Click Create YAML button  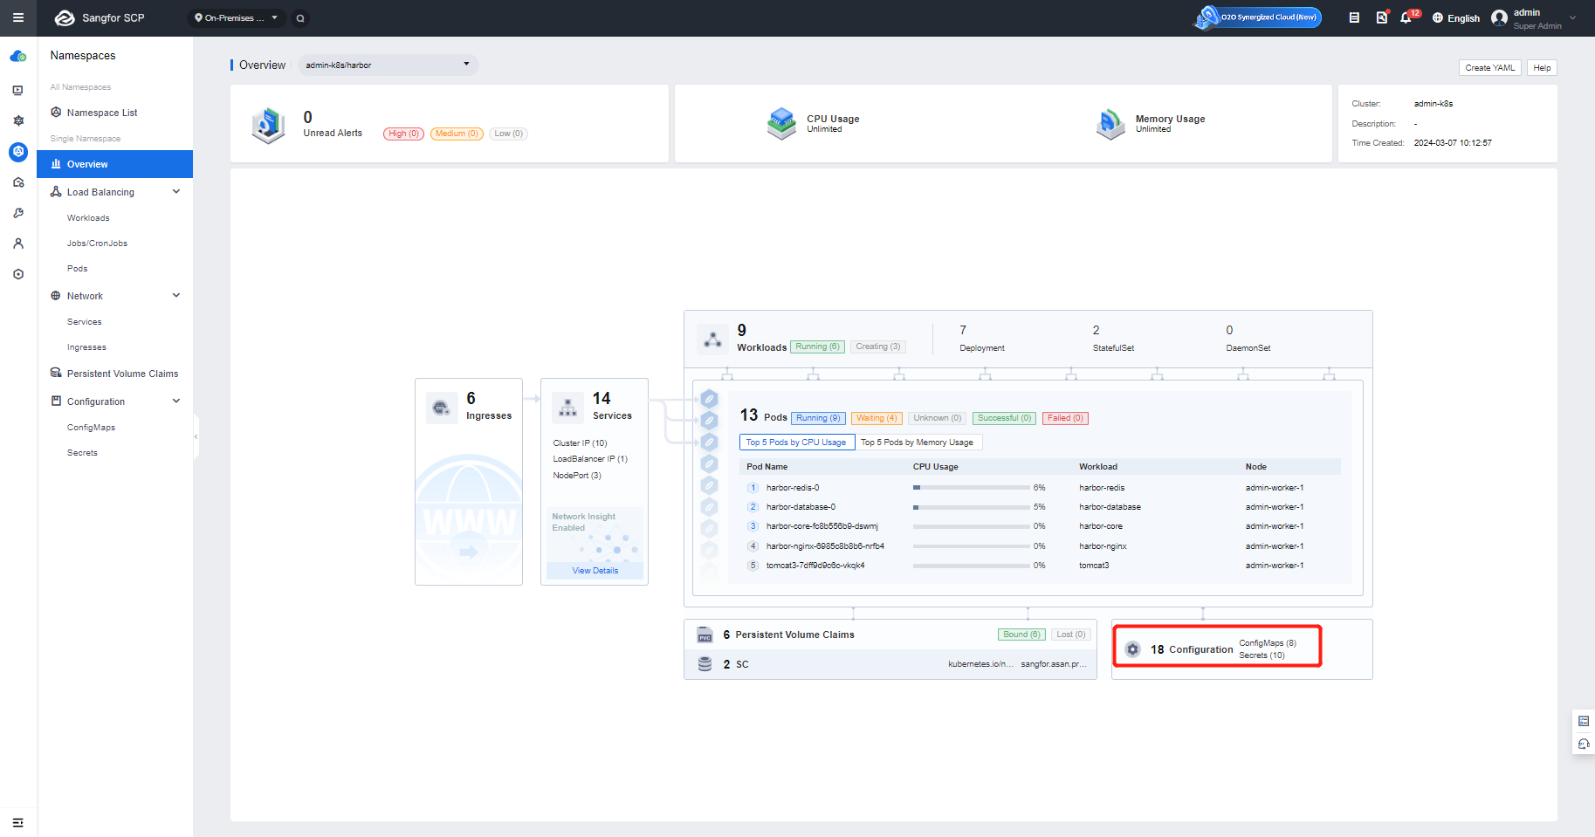click(x=1490, y=68)
